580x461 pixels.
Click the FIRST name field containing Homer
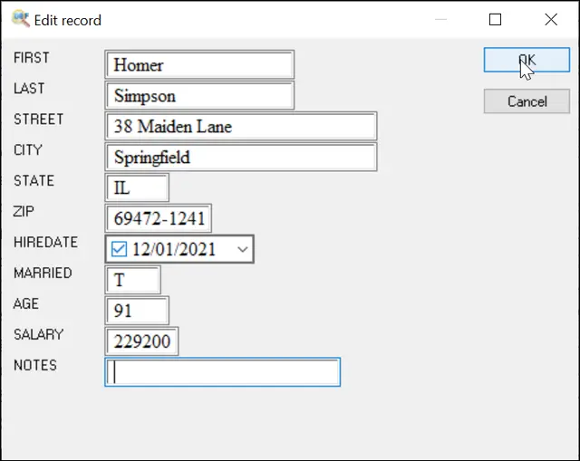(199, 64)
